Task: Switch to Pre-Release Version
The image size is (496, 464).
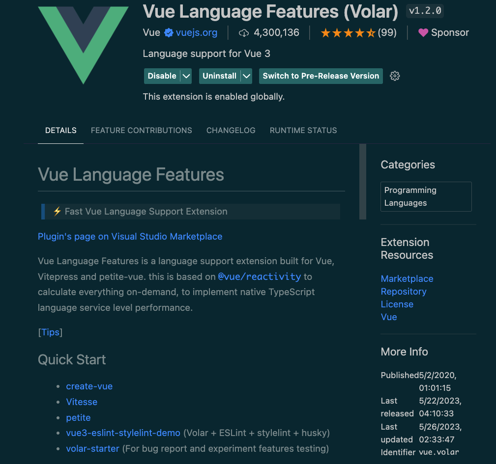Action: [x=321, y=76]
